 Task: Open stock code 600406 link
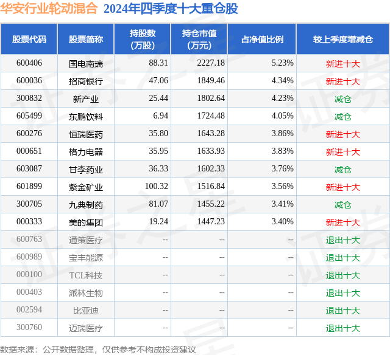(x=29, y=63)
